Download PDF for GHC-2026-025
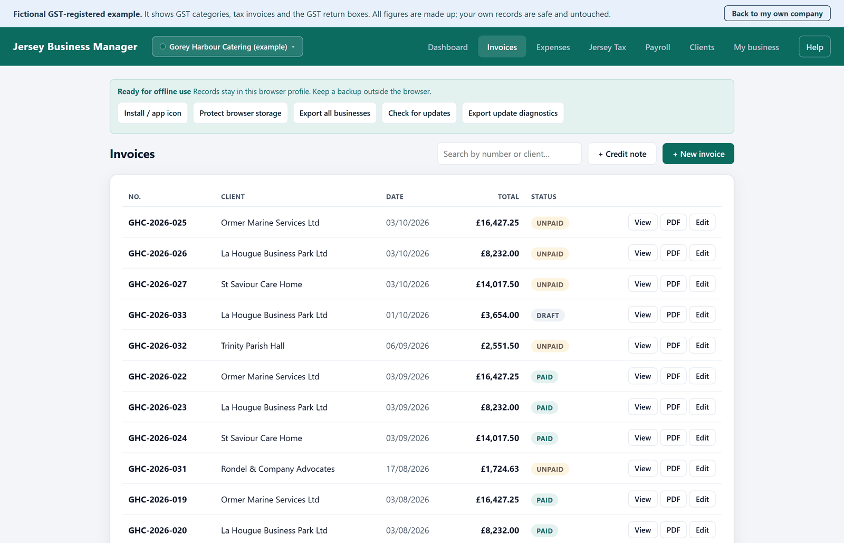Image resolution: width=844 pixels, height=543 pixels. (673, 222)
